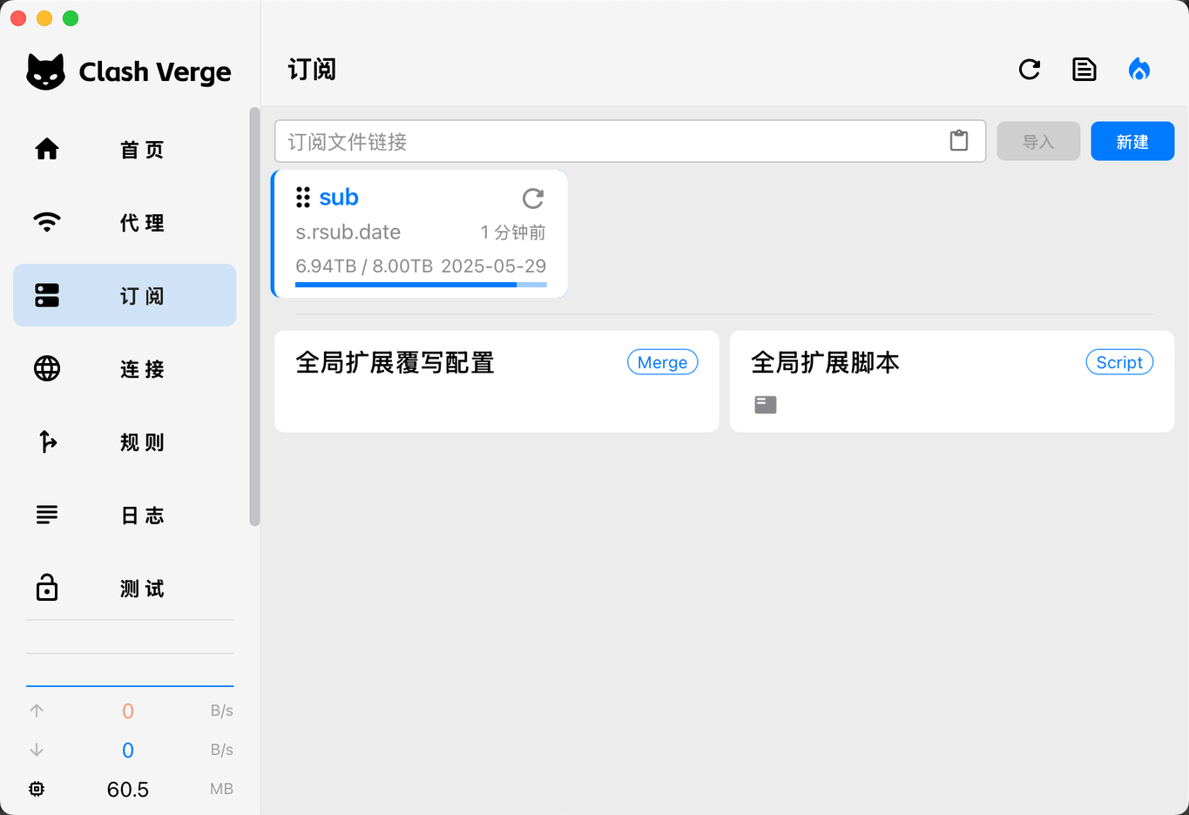
Task: Open the 测试 test page
Action: 125,589
